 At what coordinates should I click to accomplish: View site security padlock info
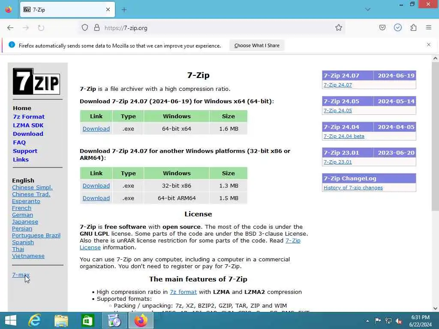tap(97, 28)
